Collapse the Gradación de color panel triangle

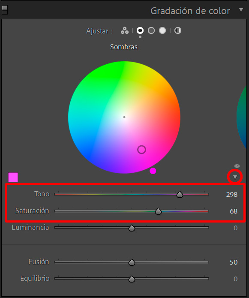coord(241,10)
